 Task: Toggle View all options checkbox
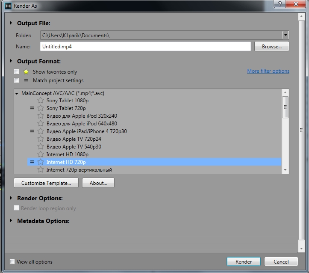pos(12,262)
